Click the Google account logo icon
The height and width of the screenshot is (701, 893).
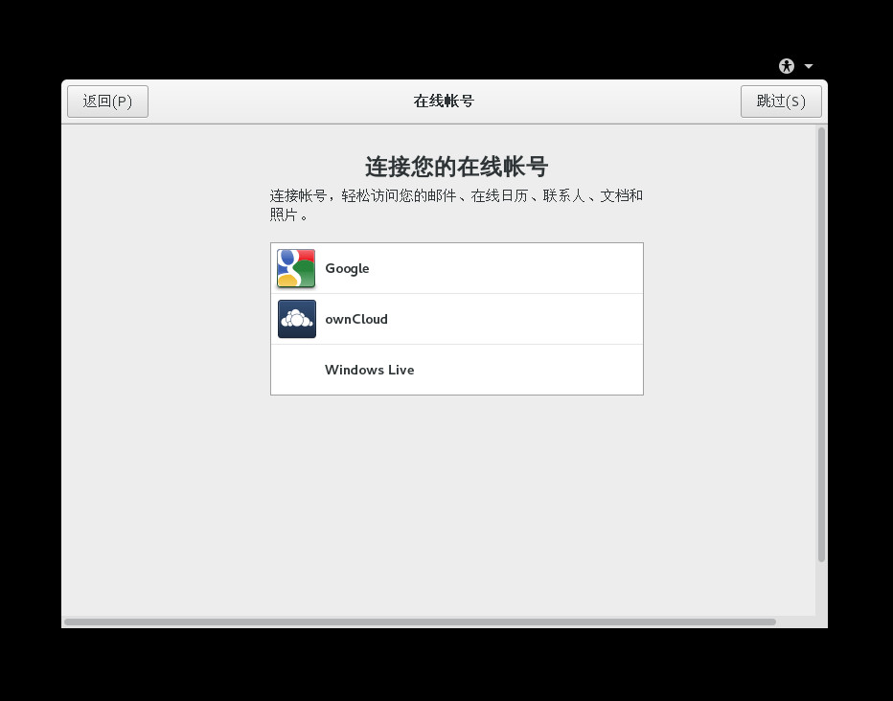click(296, 269)
